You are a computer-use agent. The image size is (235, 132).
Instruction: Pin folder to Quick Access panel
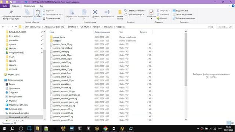(x=11, y=15)
